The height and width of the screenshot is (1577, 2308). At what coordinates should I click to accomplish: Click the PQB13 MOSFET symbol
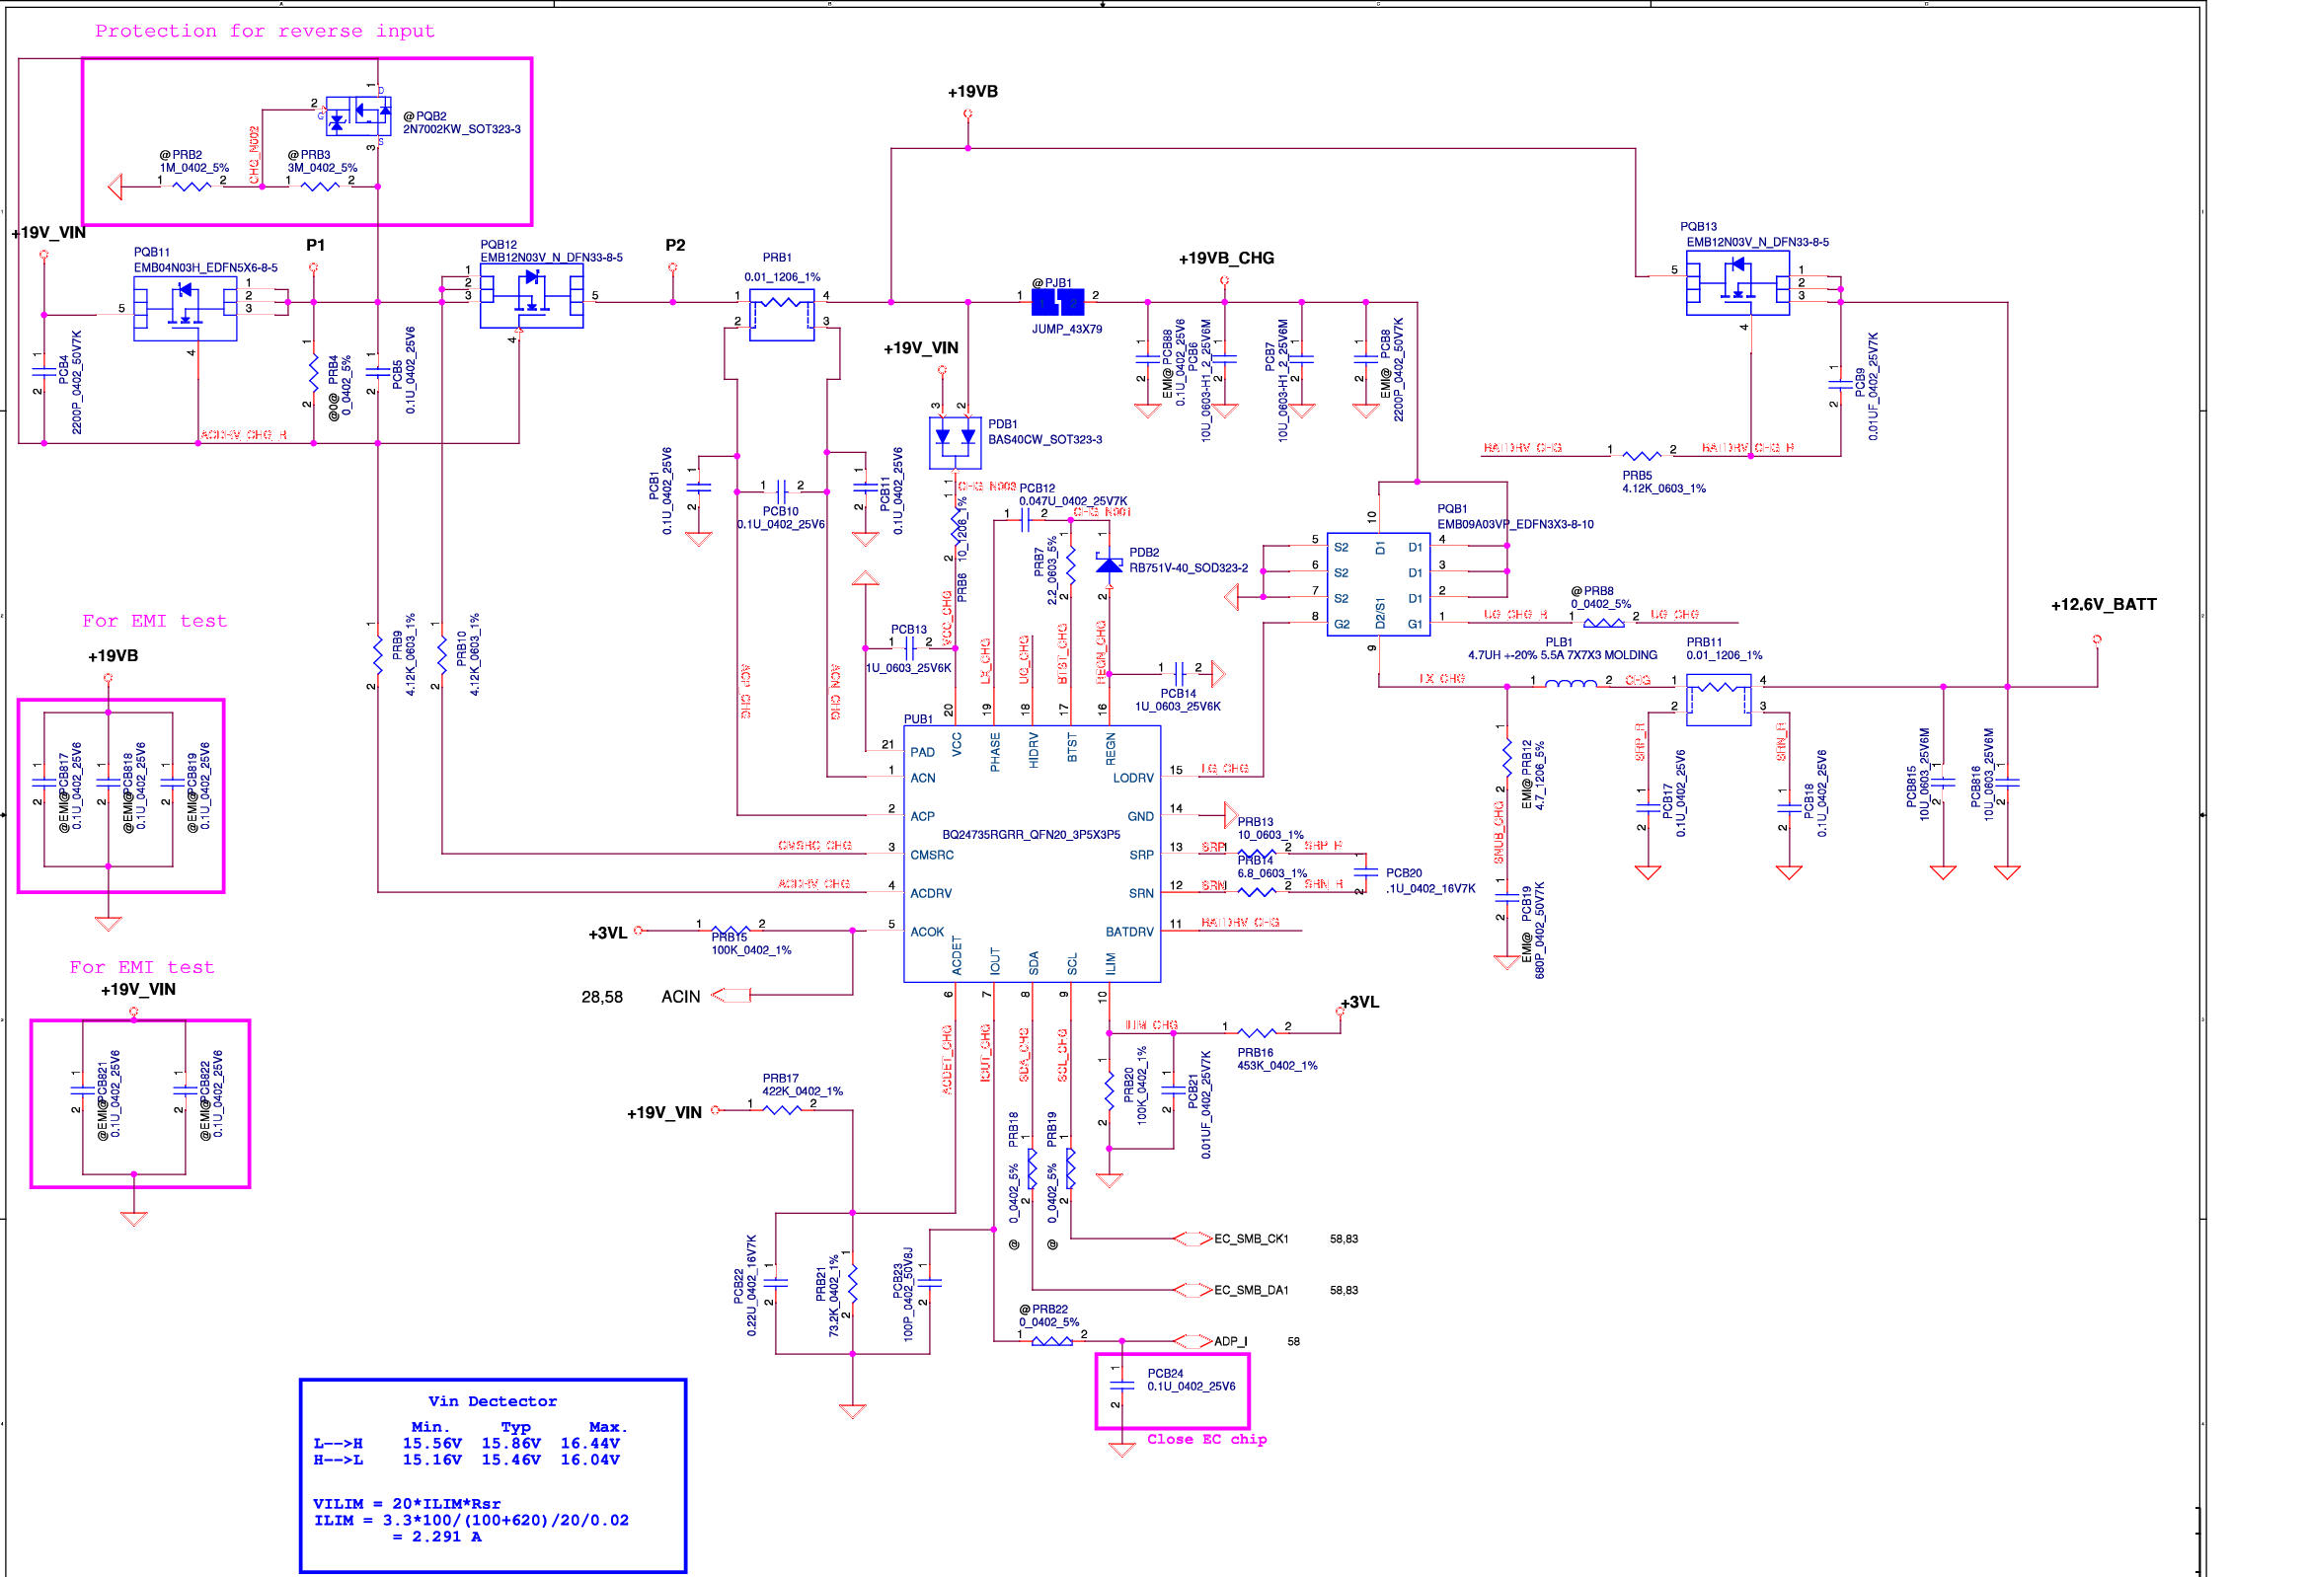pos(1738,283)
